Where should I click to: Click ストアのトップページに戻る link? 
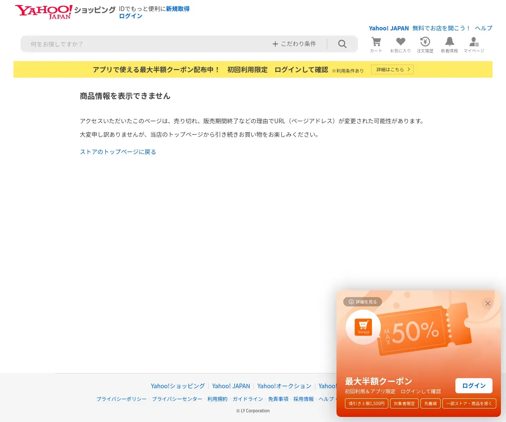pos(118,152)
